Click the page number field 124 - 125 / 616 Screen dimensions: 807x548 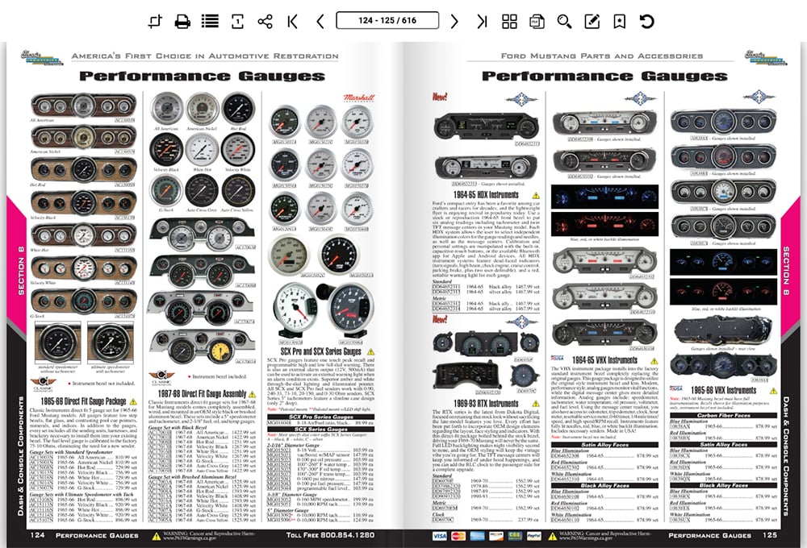pyautogui.click(x=387, y=21)
